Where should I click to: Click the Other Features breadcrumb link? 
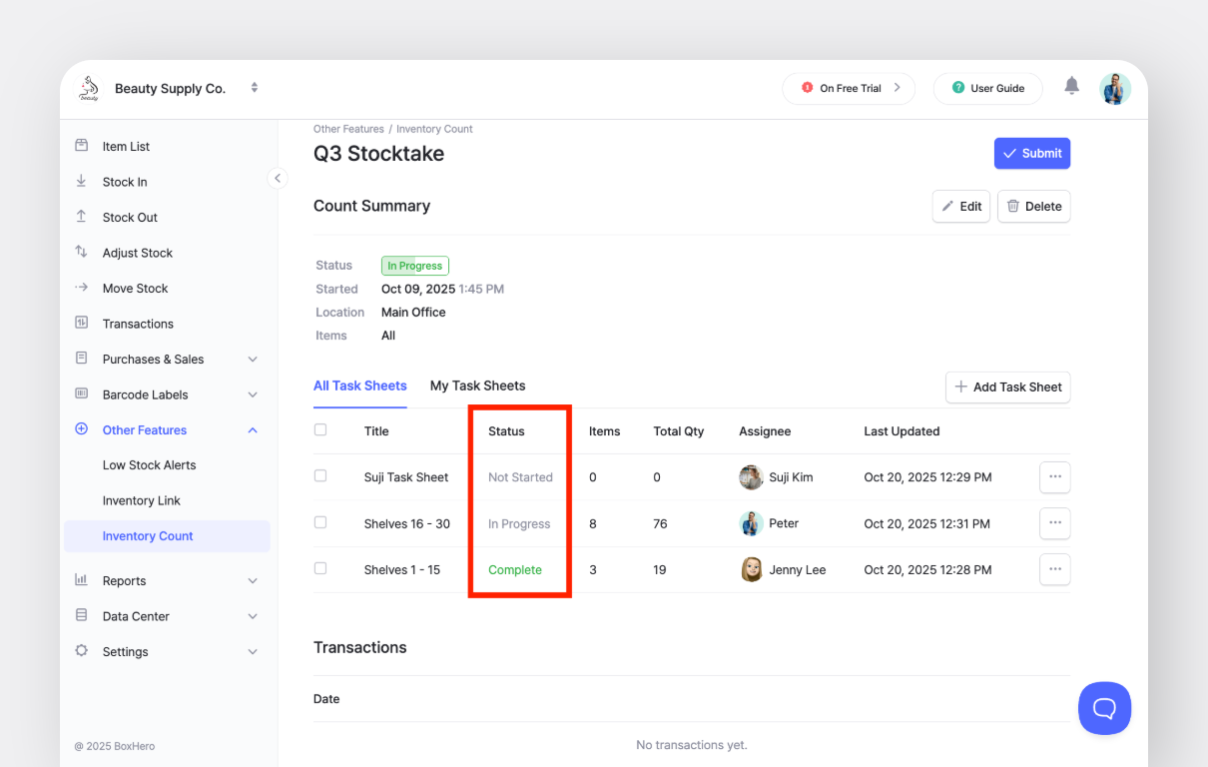click(348, 129)
